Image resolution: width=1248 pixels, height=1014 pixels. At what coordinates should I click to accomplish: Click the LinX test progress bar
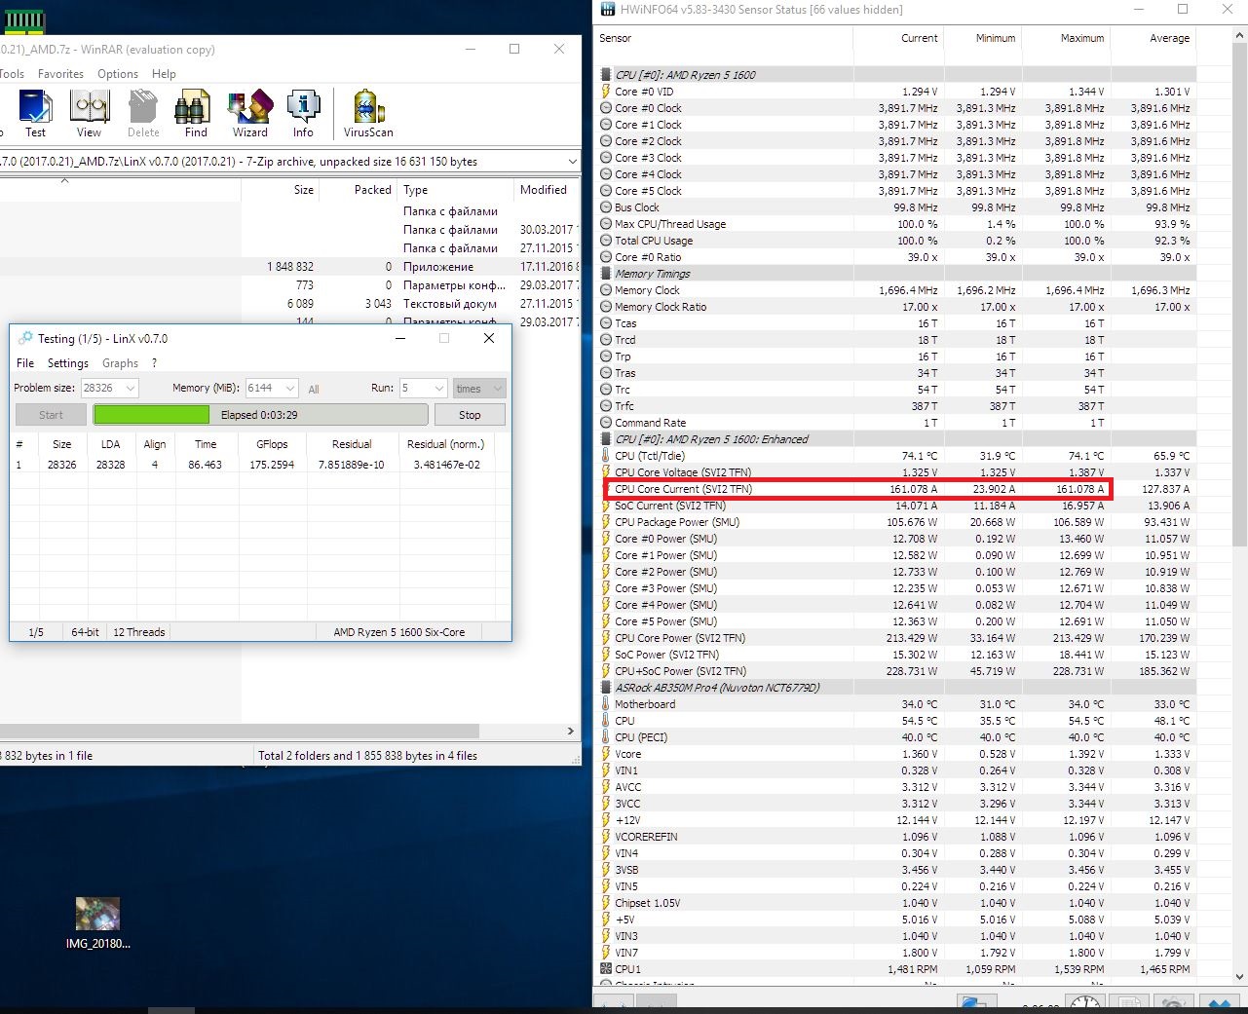(x=260, y=415)
